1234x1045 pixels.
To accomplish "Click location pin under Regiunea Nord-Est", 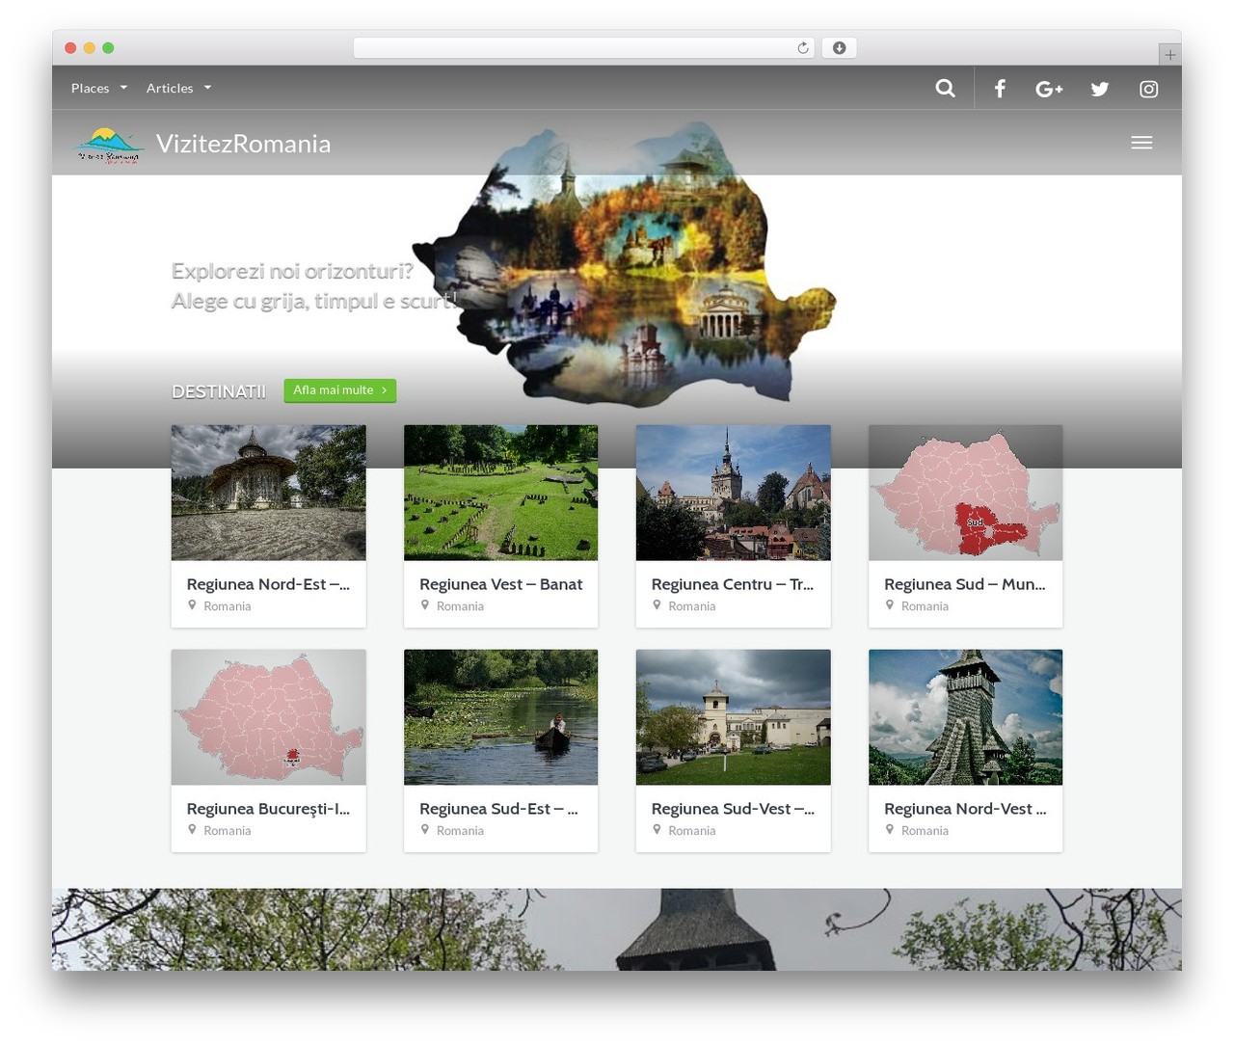I will click(192, 605).
